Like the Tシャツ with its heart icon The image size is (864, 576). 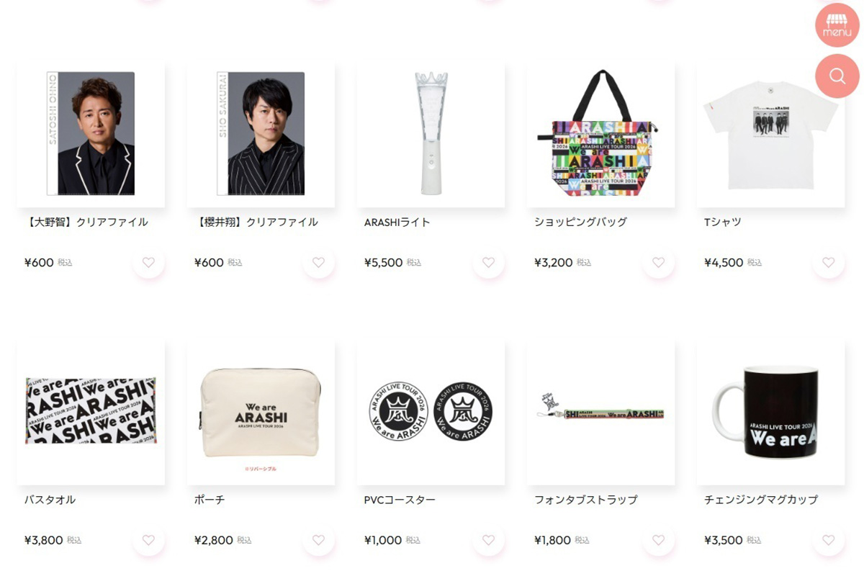click(828, 263)
